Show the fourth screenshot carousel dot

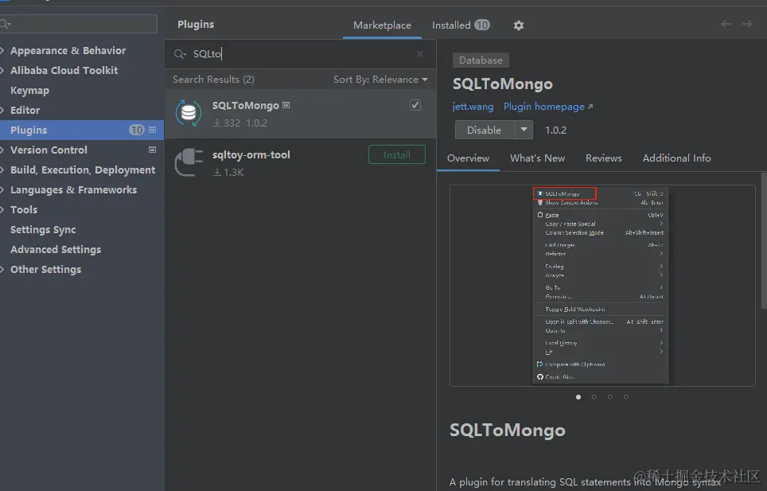(625, 397)
